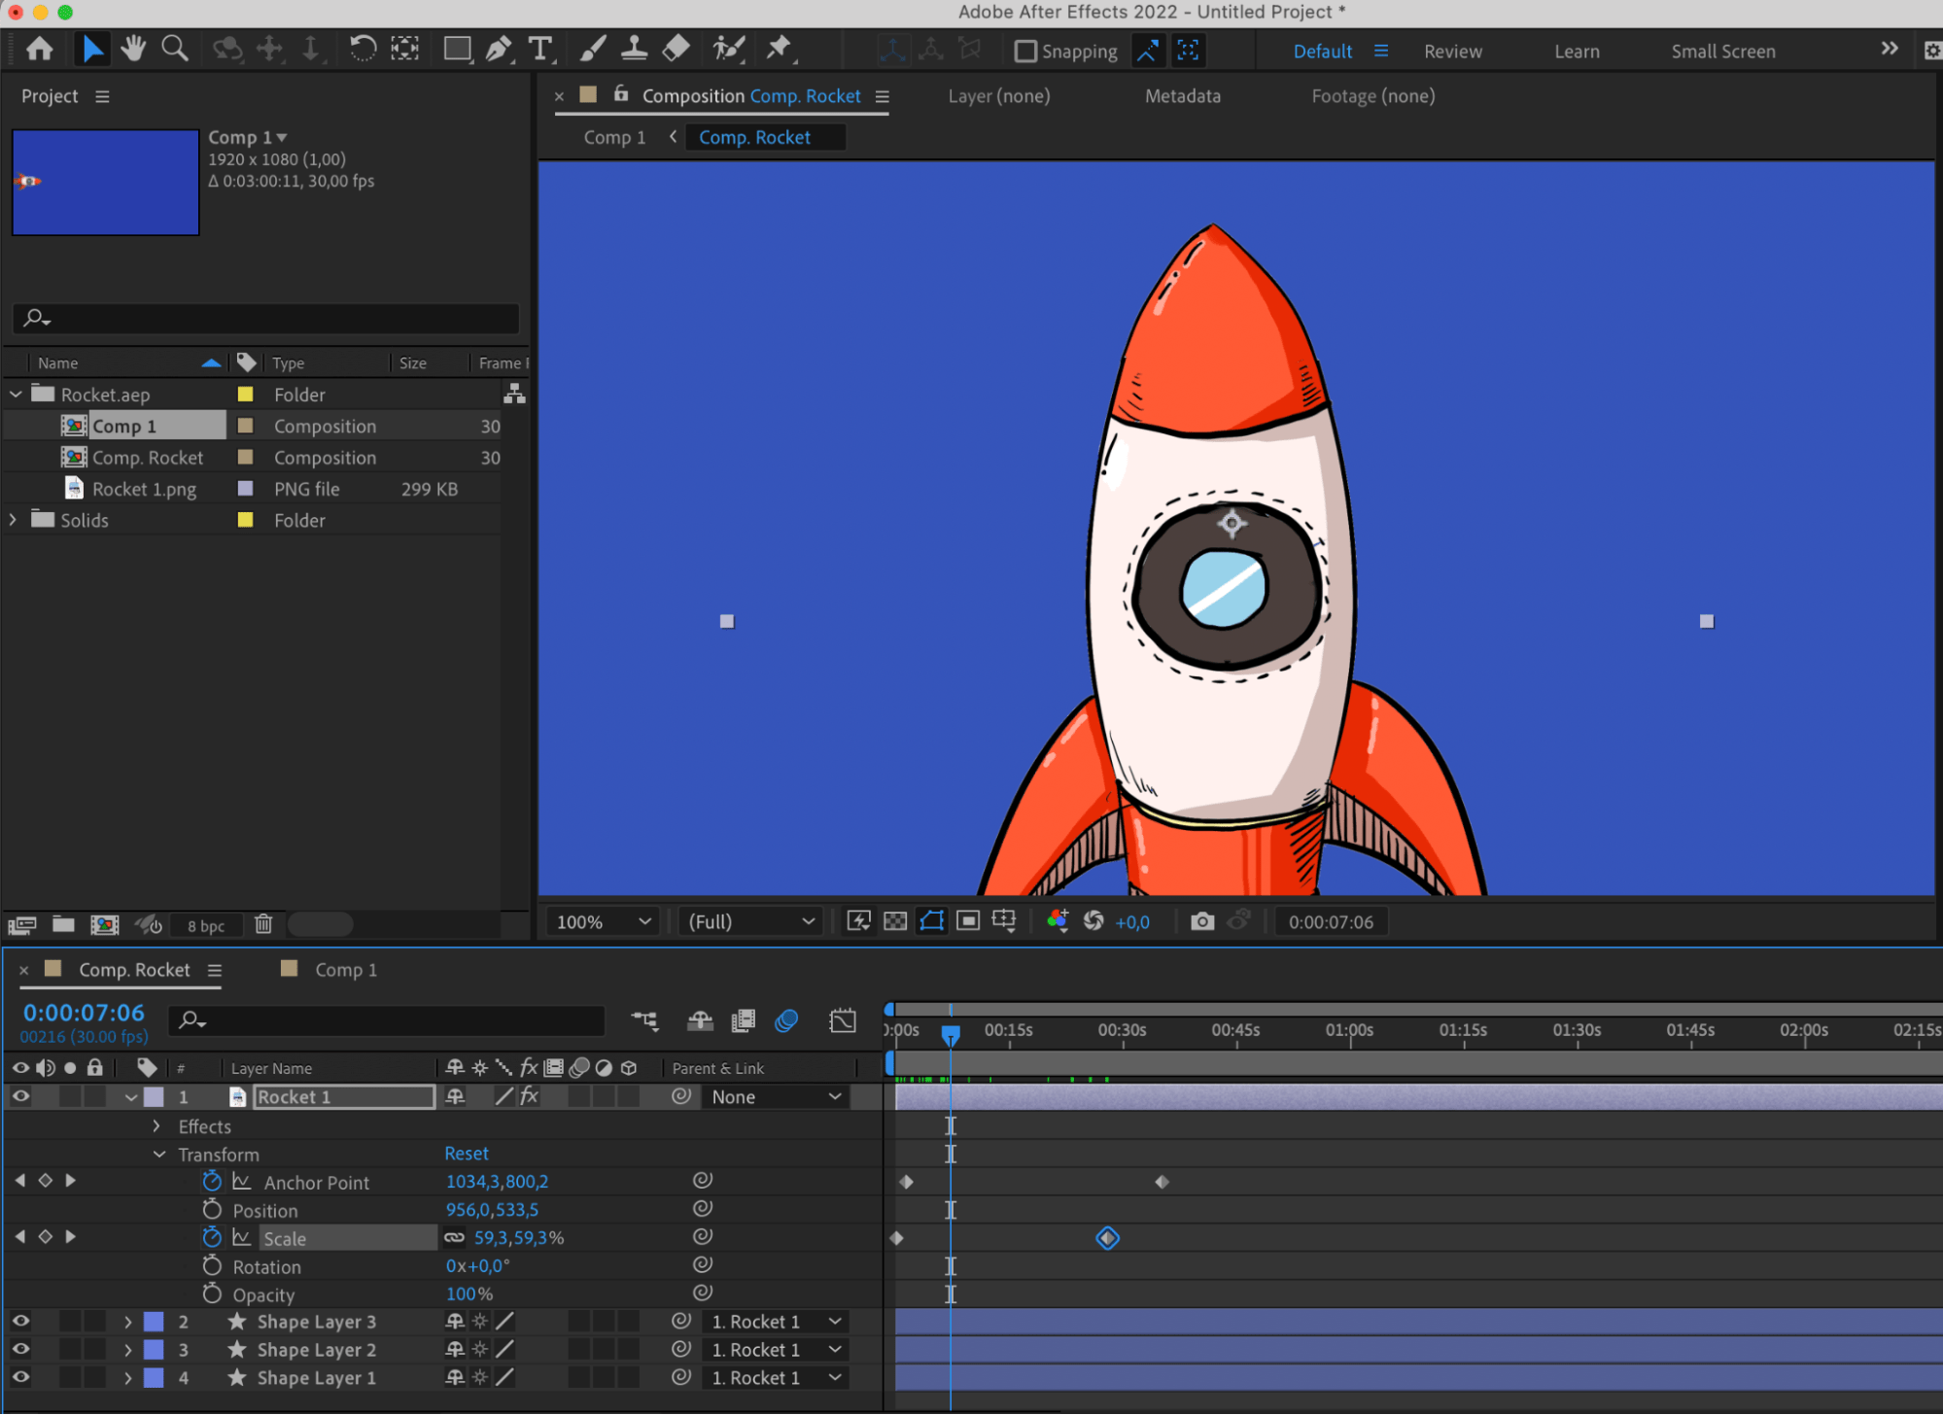Viewport: 1943px width, 1415px height.
Task: Click the Rotation tool icon
Action: (363, 49)
